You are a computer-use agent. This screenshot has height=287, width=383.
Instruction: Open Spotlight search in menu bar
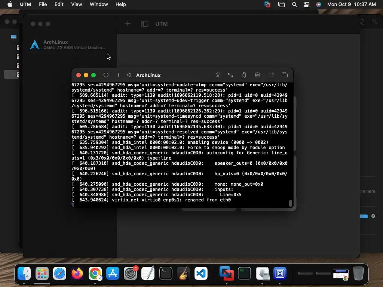pos(294,4)
